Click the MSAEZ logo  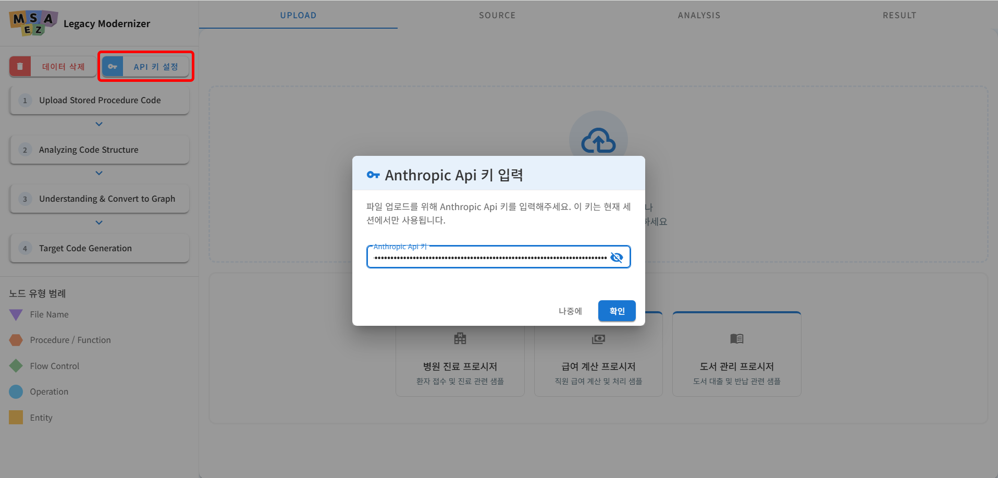[34, 23]
